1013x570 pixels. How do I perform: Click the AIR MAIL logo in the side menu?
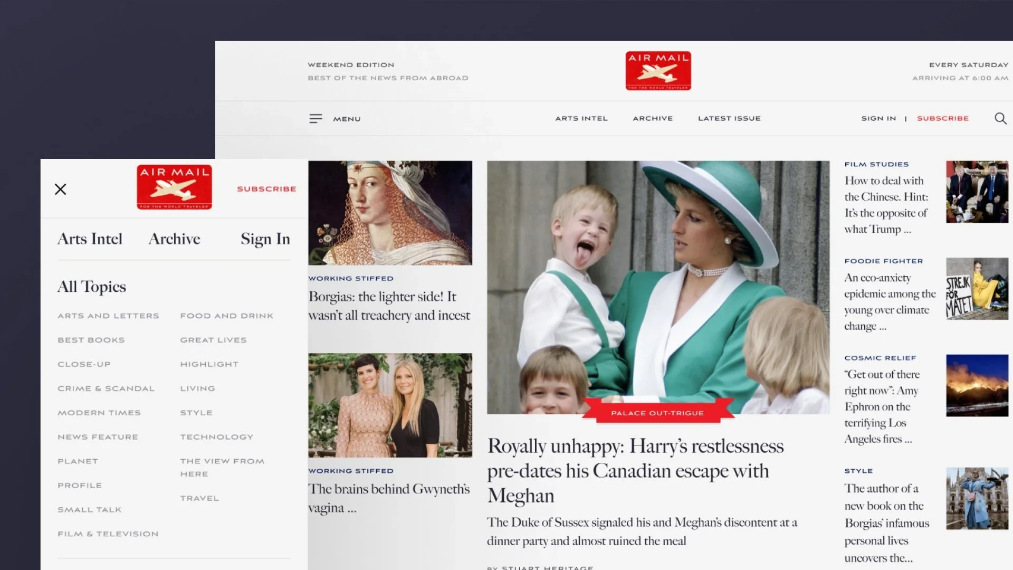pos(174,187)
